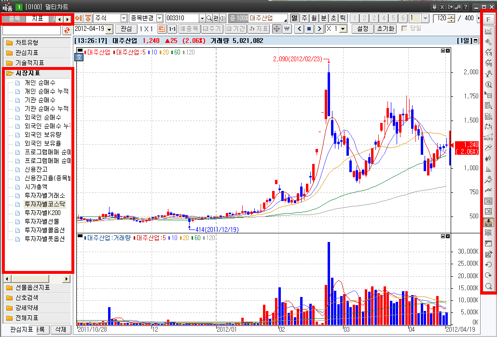Open the date 2012-04-19 dropdown
The image size is (497, 337).
pyautogui.click(x=109, y=29)
